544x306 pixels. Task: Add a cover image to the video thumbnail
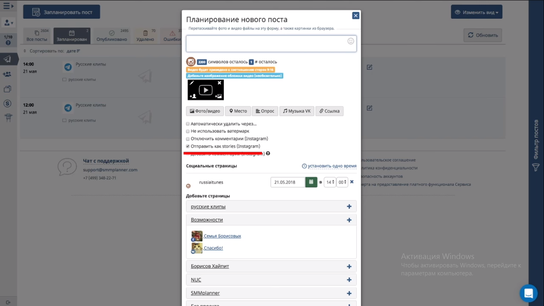click(x=218, y=96)
